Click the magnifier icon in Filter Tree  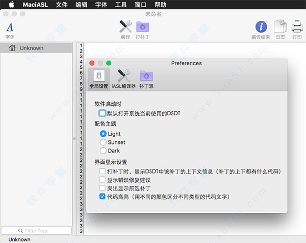click(x=20, y=231)
